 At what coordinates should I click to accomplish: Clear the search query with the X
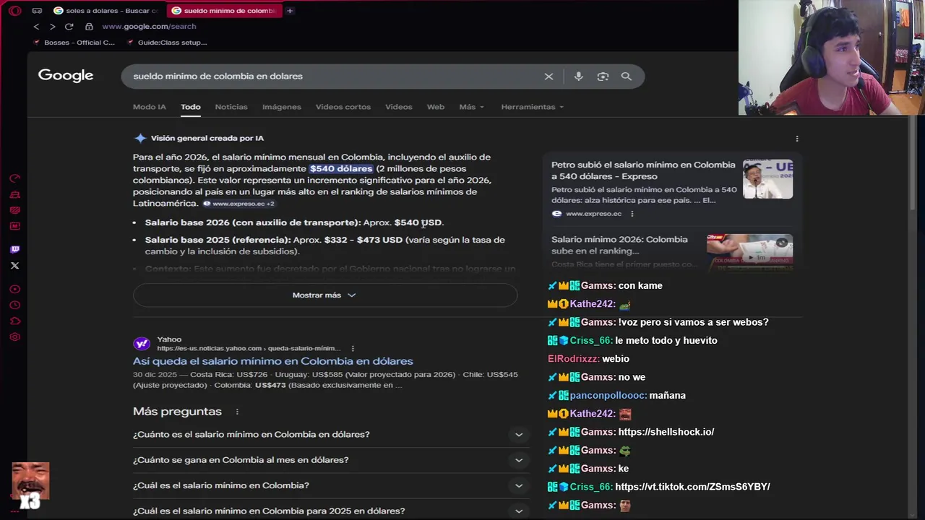click(548, 77)
